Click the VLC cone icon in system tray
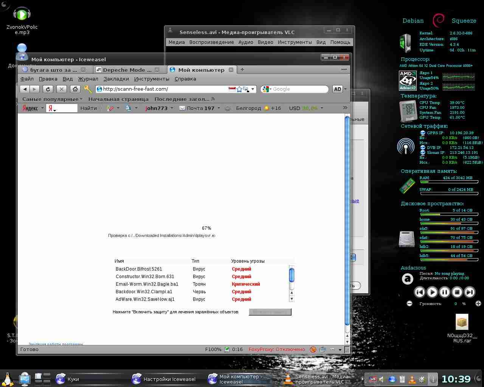 (412, 379)
